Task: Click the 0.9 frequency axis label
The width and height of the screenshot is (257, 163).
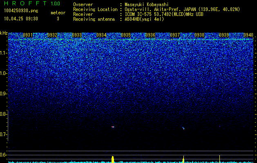Action: coord(3,94)
